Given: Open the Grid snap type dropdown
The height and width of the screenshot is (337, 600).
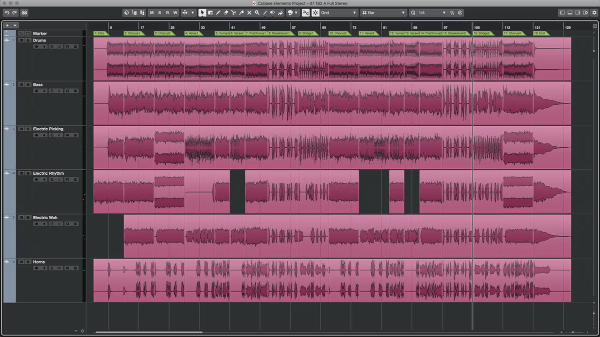Looking at the screenshot, I should (339, 12).
